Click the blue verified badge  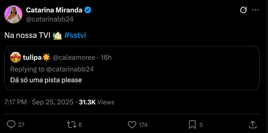click(88, 10)
